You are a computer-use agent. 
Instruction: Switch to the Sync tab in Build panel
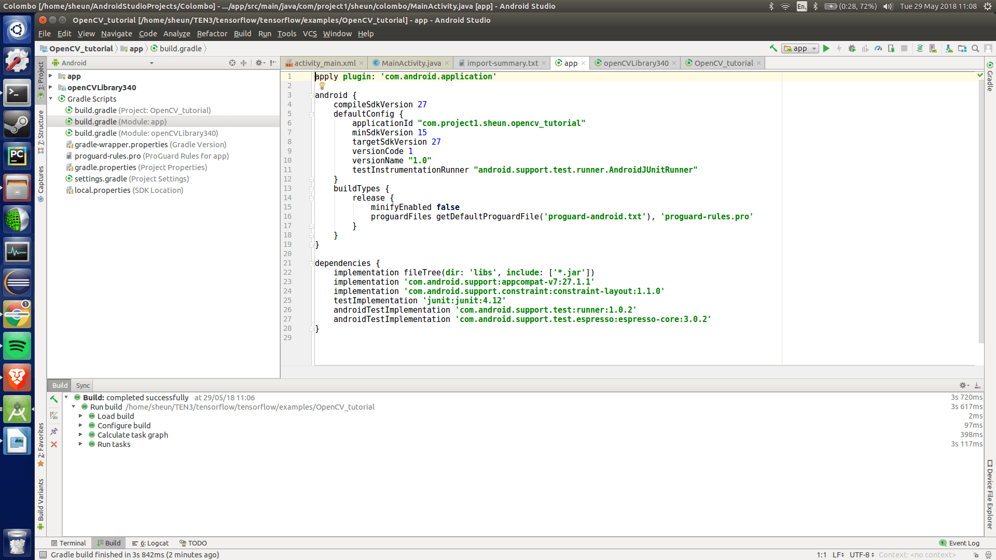(x=82, y=385)
